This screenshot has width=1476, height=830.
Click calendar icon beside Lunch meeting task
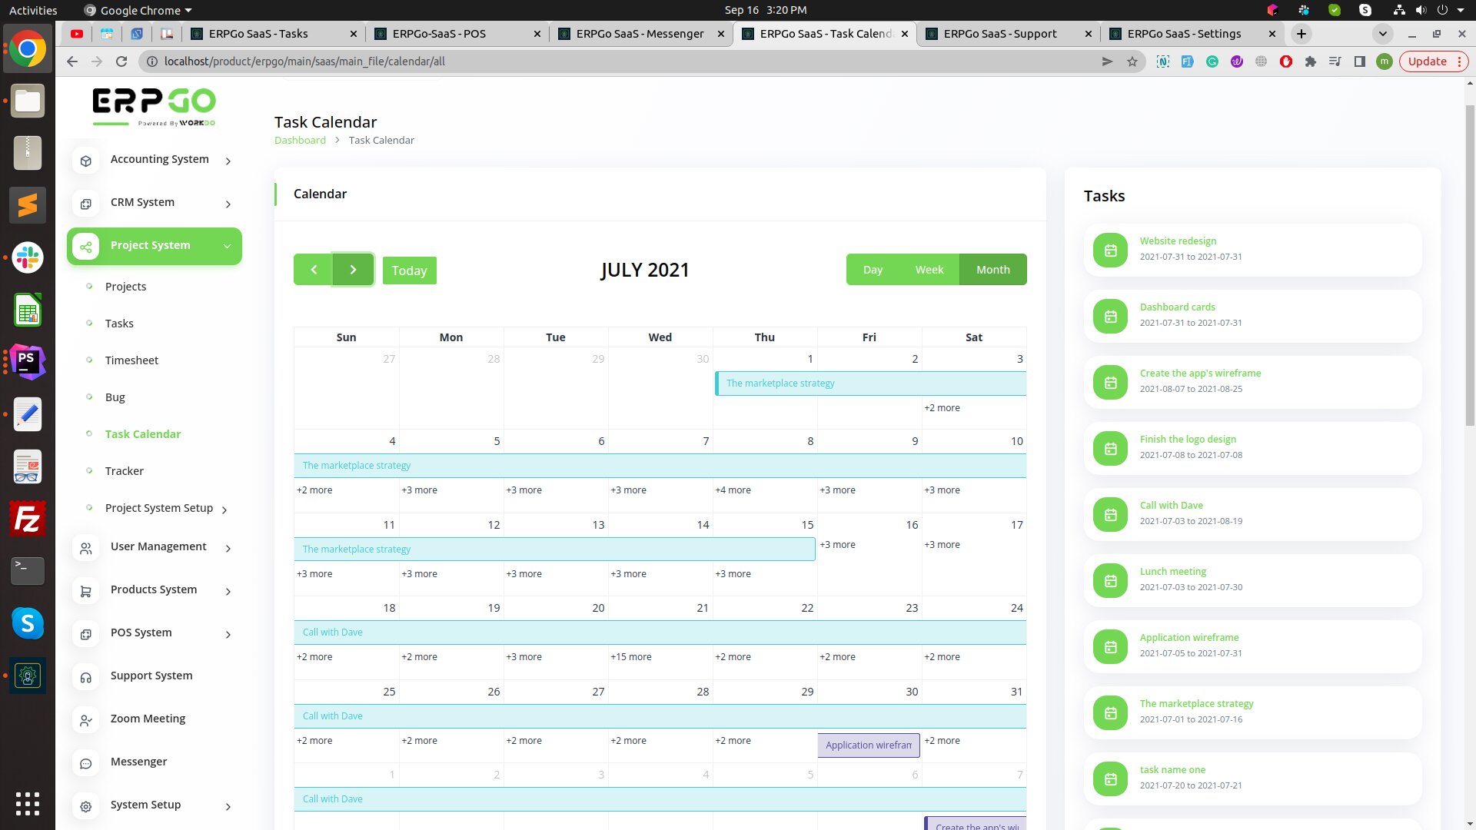click(x=1110, y=581)
